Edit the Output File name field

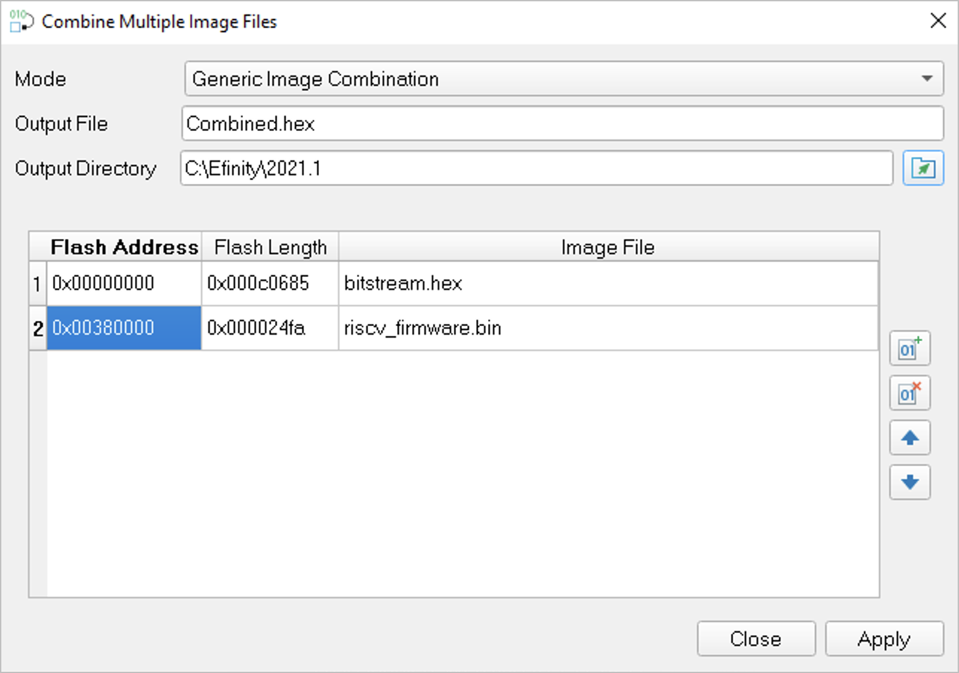[562, 124]
